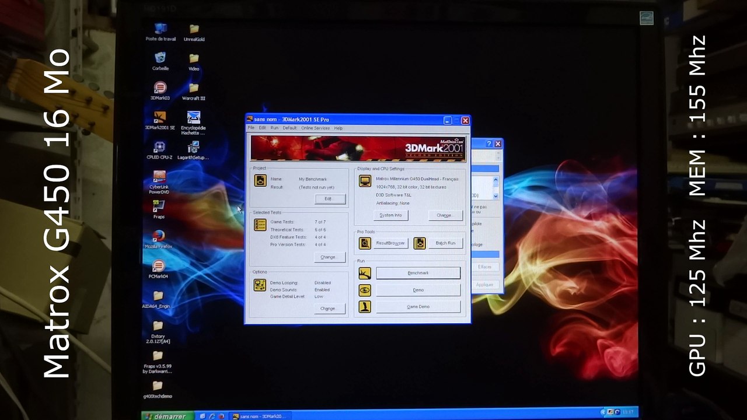Open the g400techdemo folder
Image resolution: width=747 pixels, height=420 pixels.
[158, 390]
